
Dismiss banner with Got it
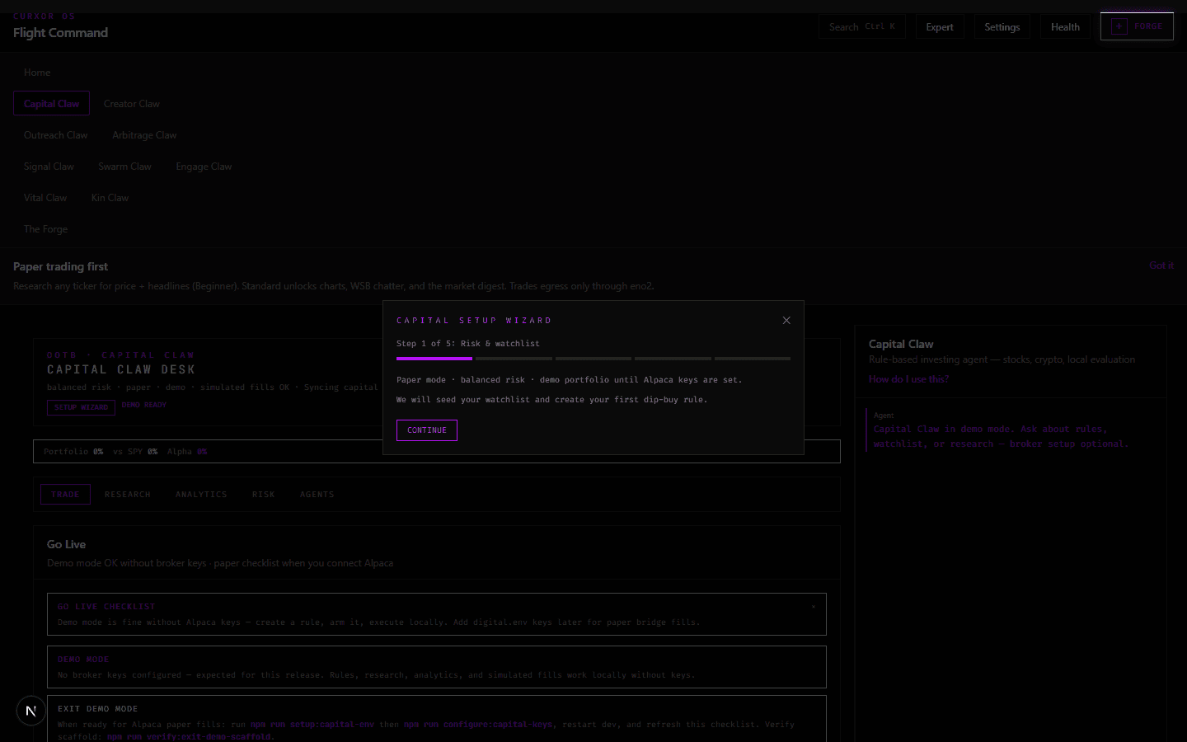coord(1161,265)
